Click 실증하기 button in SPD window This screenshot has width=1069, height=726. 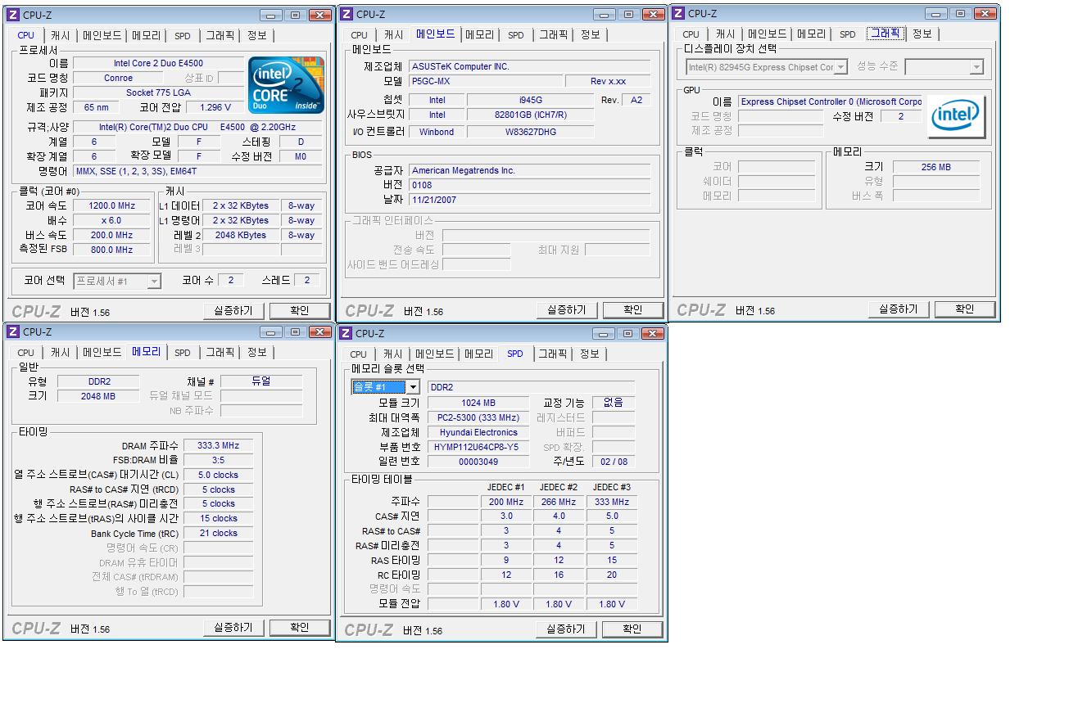566,629
